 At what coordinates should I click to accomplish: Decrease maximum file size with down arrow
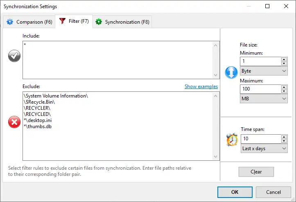[284, 91]
